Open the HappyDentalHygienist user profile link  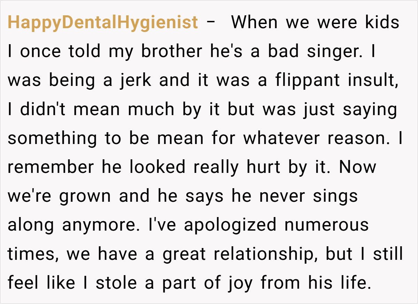point(103,23)
